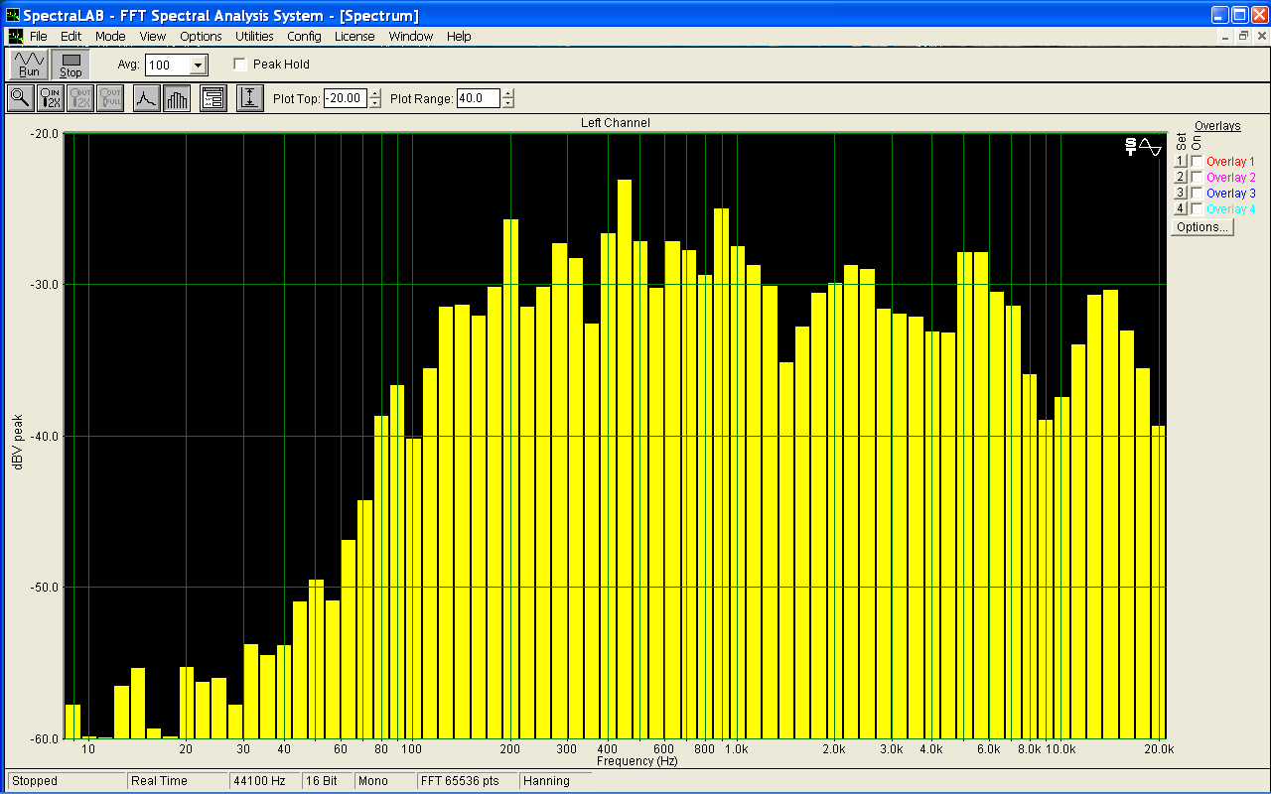Open the Help menu

459,36
